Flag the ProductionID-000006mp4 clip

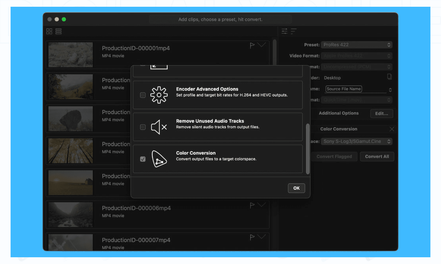click(x=252, y=205)
